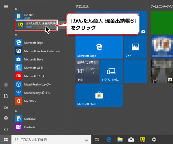Open Mail from the taskbar

131,139
